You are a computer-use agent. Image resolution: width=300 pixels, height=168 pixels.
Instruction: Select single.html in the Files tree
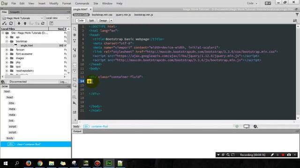click(x=27, y=46)
